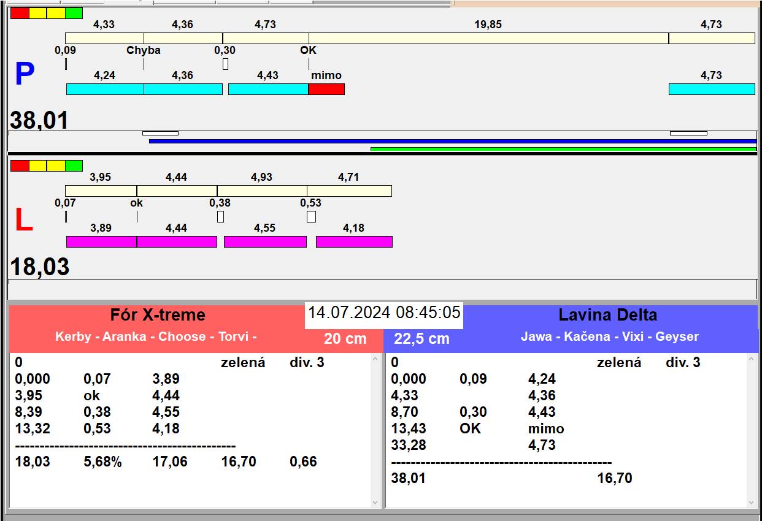Click the green progress bar below lane P
The height and width of the screenshot is (521, 762).
coord(563,148)
